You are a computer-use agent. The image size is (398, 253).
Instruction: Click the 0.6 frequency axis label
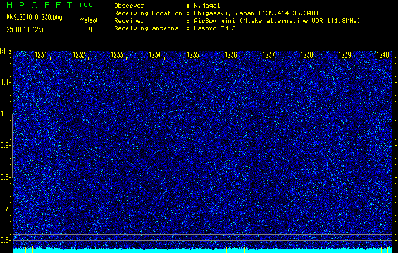click(6, 240)
